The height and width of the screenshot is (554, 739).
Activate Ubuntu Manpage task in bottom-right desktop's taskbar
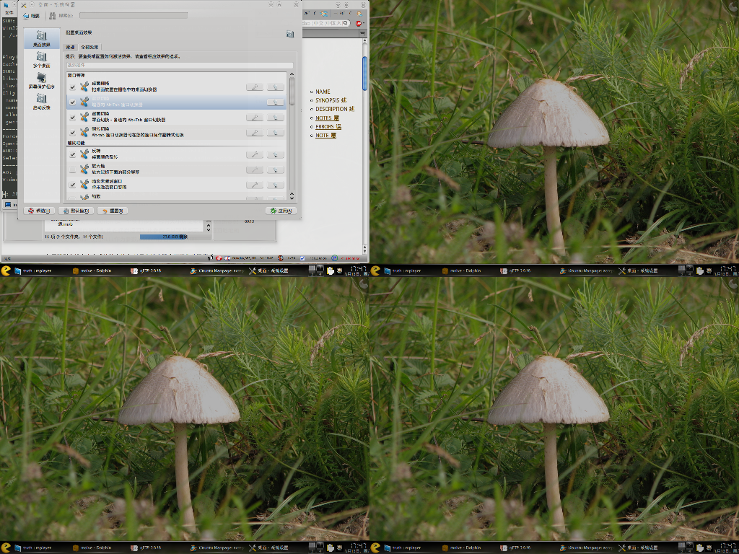coord(586,548)
